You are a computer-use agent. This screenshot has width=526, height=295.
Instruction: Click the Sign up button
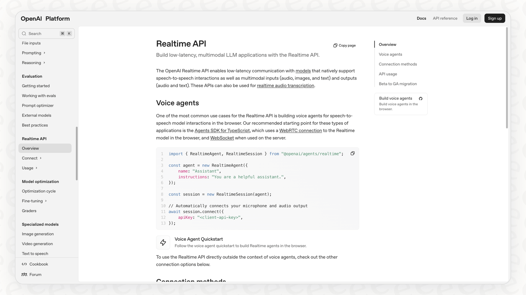coord(494,18)
